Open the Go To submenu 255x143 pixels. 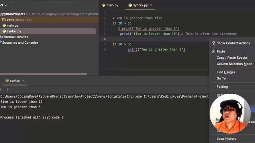[x=221, y=79]
